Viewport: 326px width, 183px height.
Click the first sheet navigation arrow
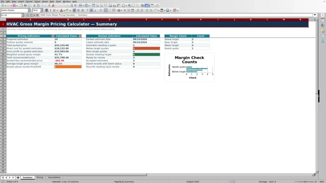[3, 178]
